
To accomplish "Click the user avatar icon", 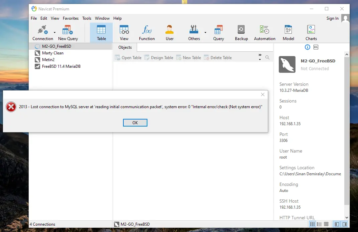I will 345,18.
